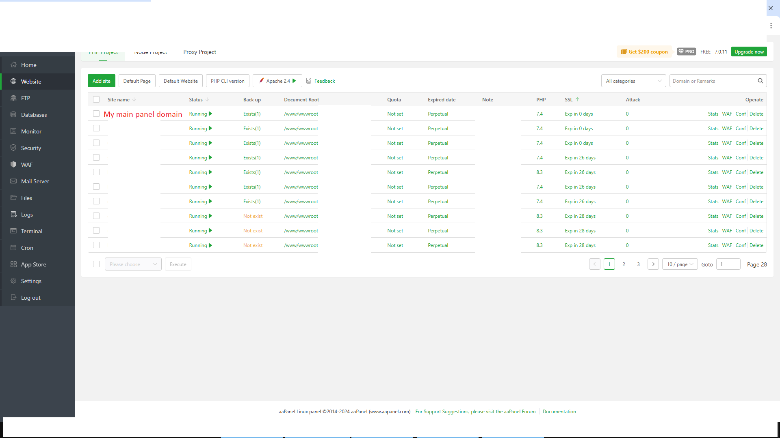Image resolution: width=780 pixels, height=438 pixels.
Task: Open Databases via its sidebar icon
Action: coord(13,115)
